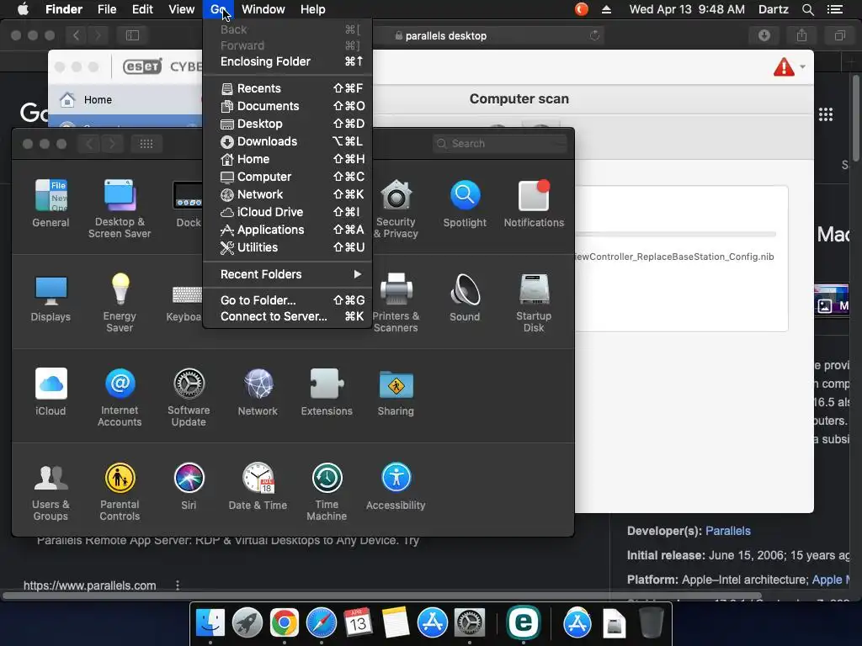The image size is (862, 646).
Task: Open Software Update pane
Action: pos(189,397)
